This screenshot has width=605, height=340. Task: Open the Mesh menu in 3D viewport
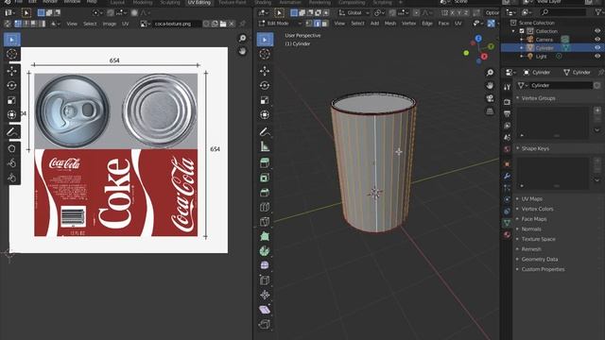[390, 24]
